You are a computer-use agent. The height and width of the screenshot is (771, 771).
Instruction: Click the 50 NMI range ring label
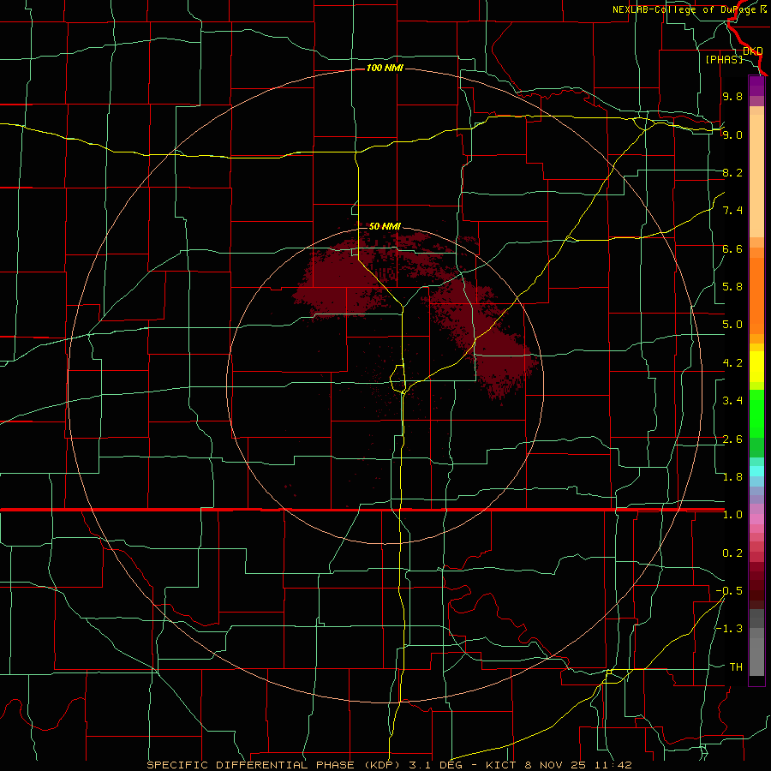point(385,226)
